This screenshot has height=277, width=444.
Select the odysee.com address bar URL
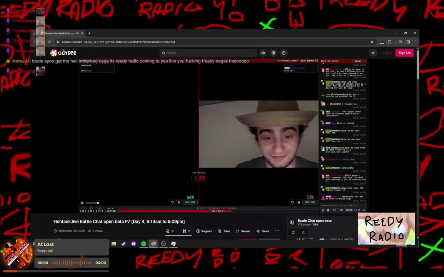coord(119,42)
